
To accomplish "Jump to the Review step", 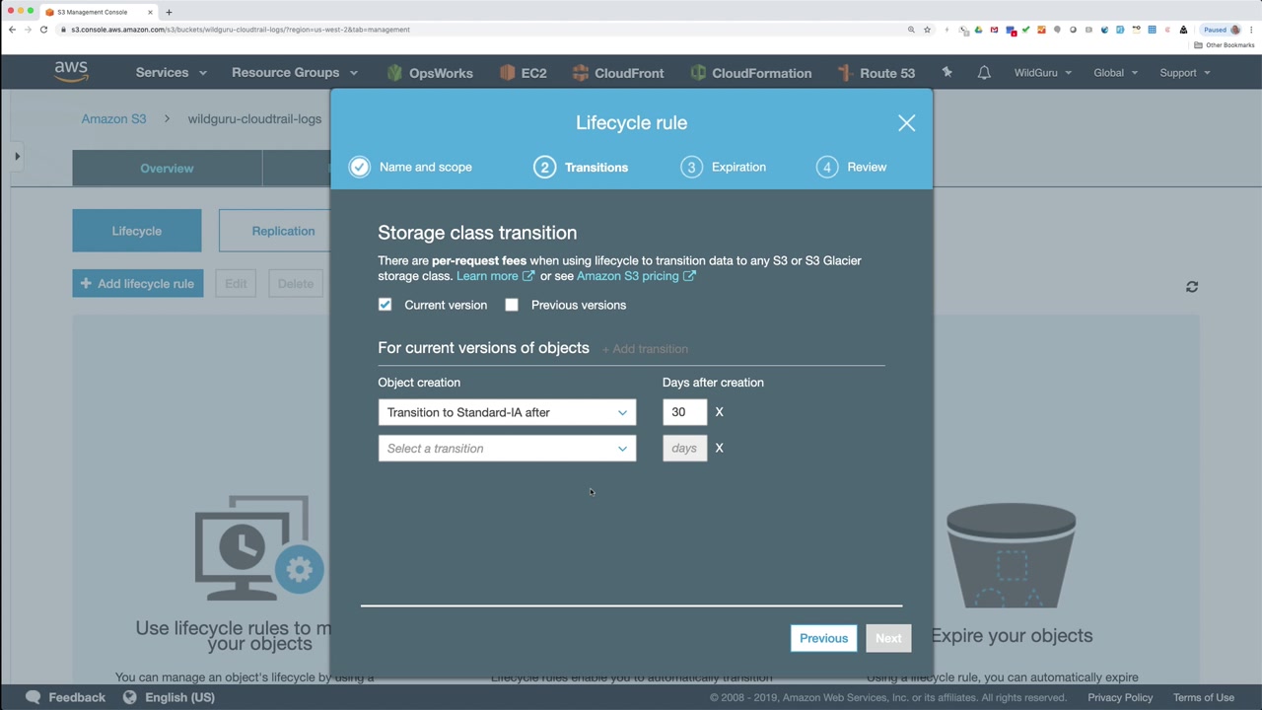I will click(851, 167).
